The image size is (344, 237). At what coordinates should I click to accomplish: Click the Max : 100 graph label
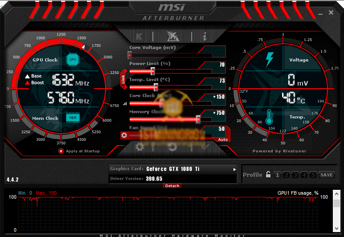click(46, 193)
